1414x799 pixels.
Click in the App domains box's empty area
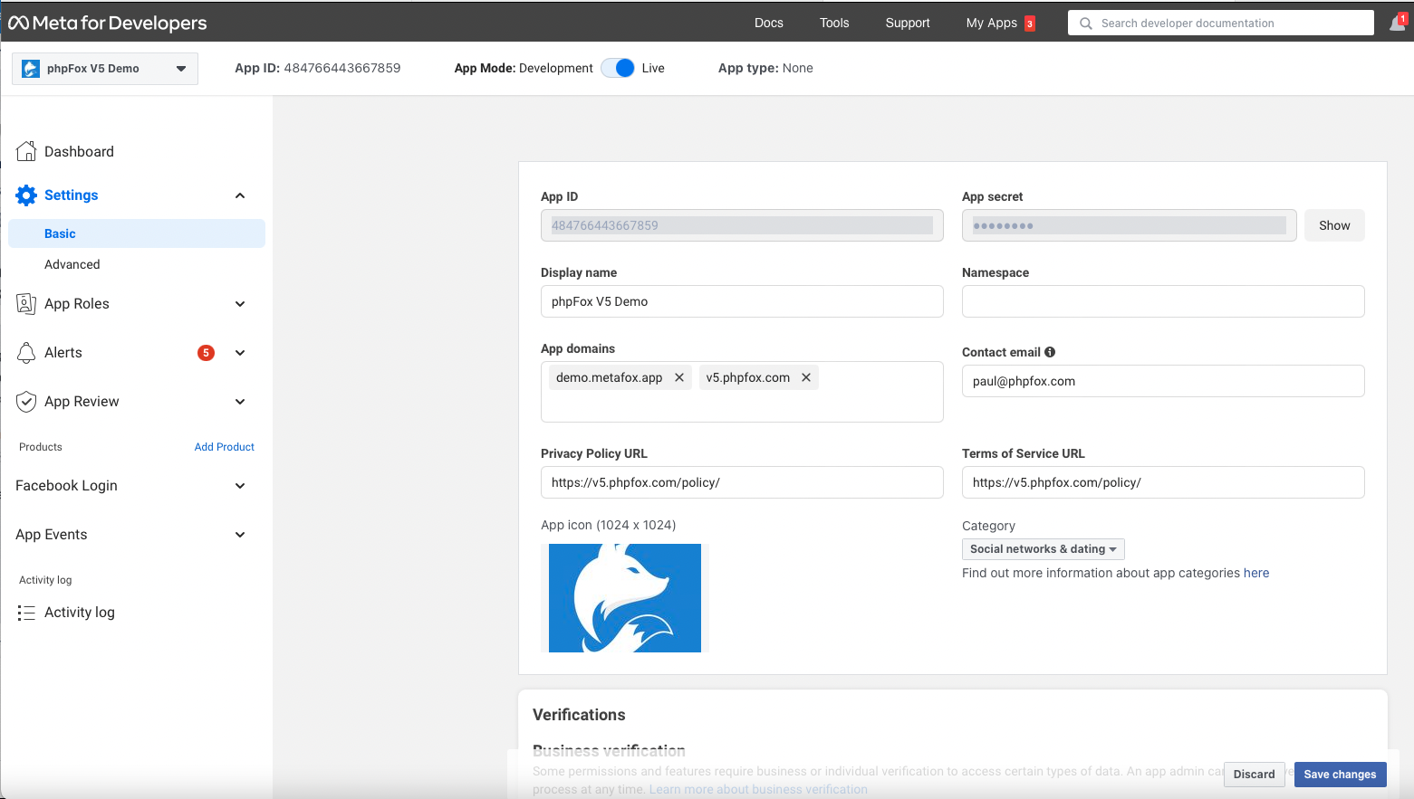tap(742, 407)
